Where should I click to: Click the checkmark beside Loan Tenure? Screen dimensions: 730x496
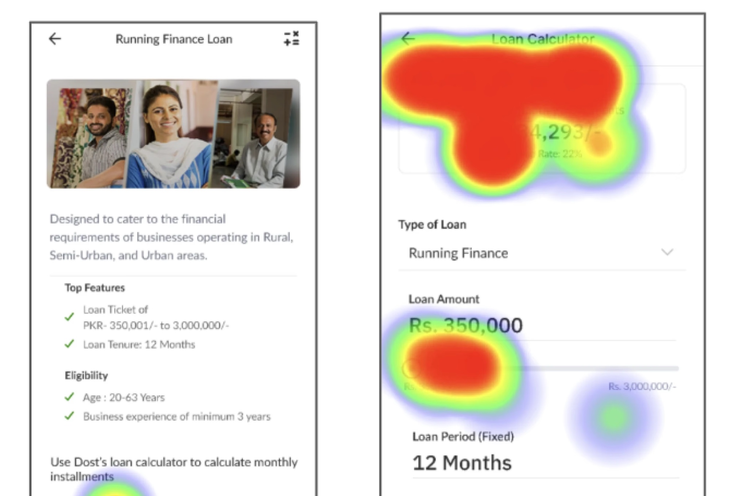69,344
